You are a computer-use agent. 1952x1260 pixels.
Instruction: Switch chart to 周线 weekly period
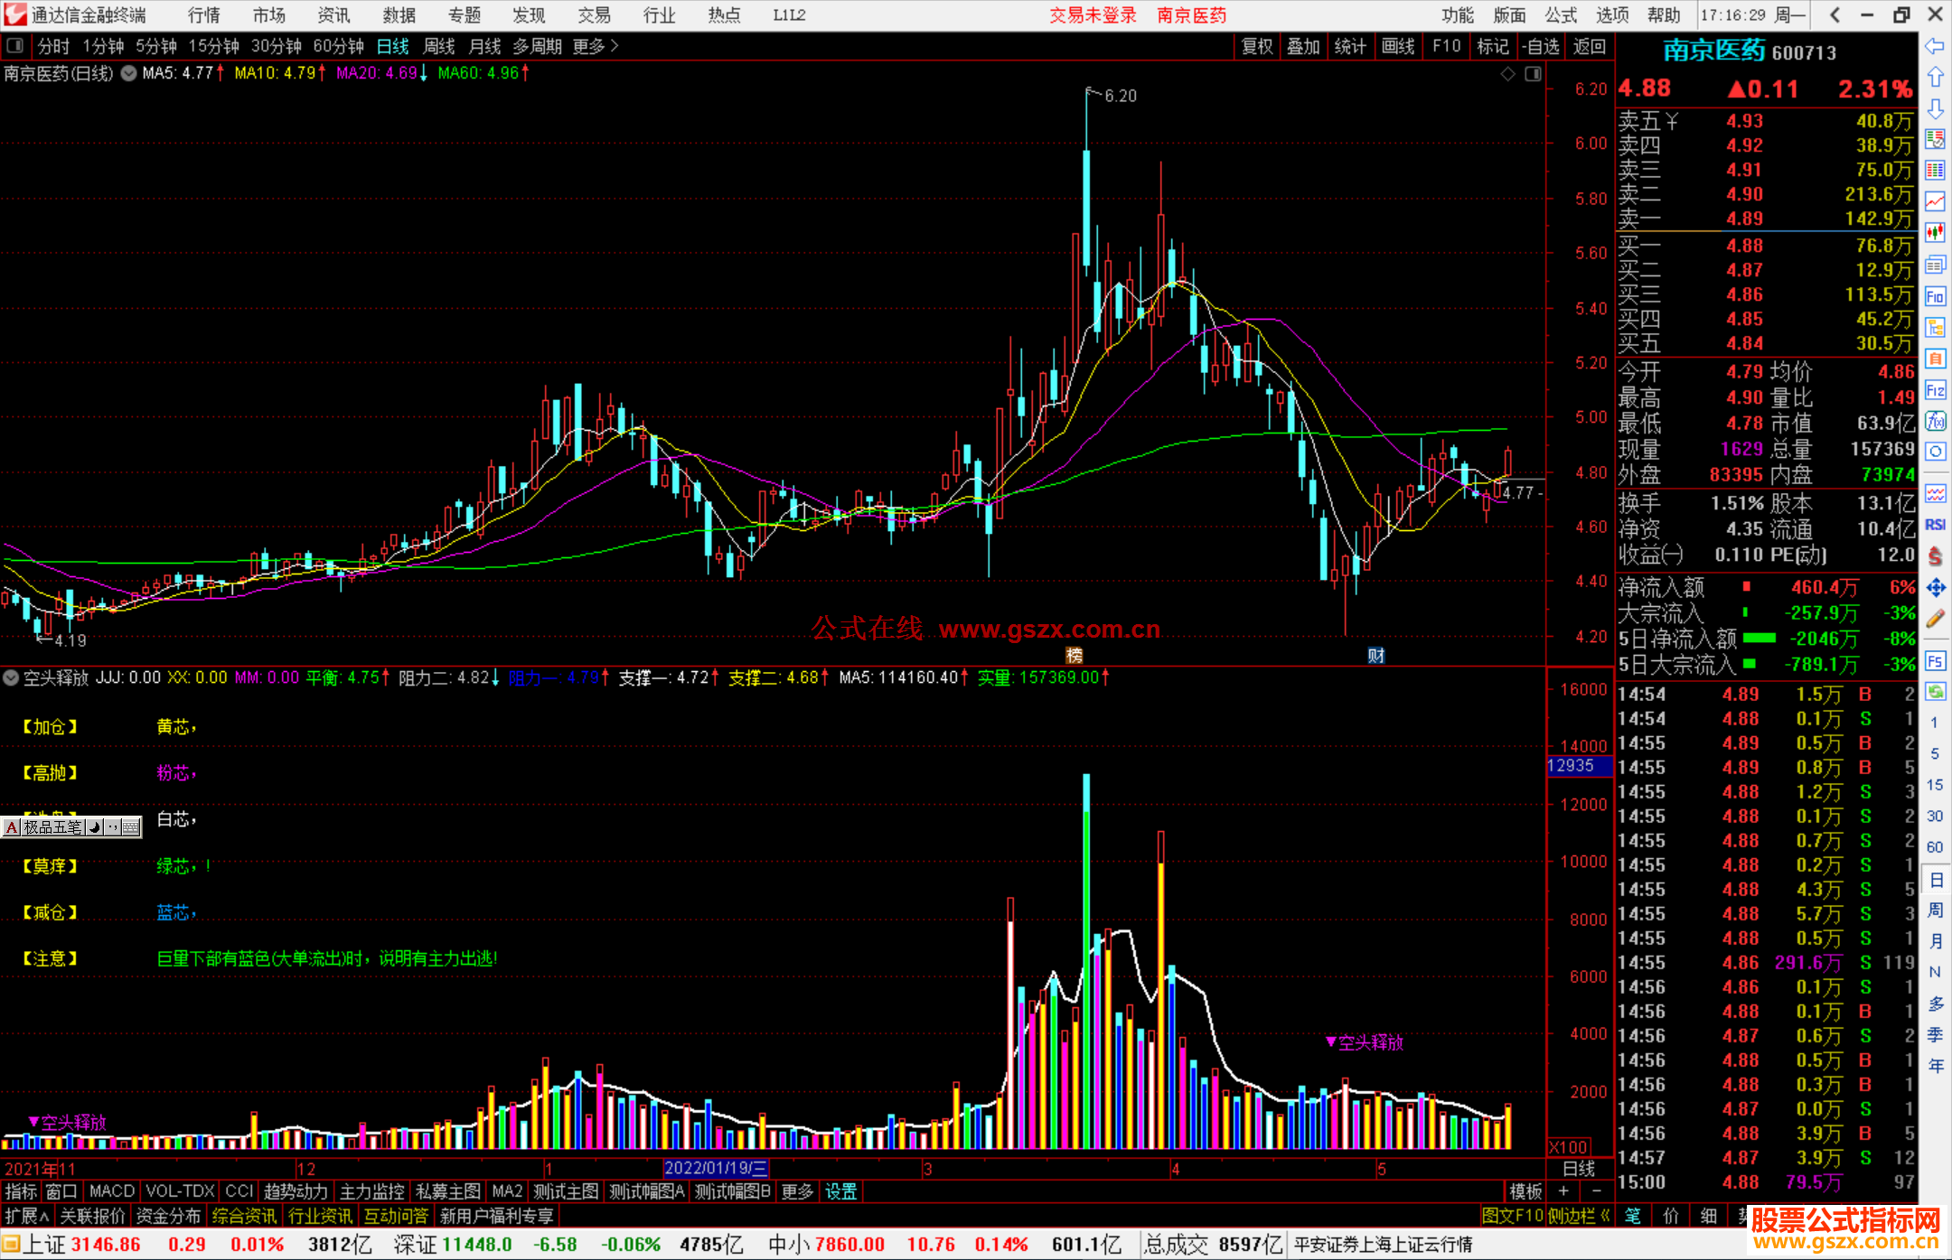click(439, 46)
